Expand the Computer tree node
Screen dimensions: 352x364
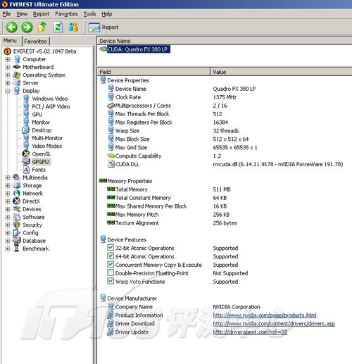[x=8, y=59]
